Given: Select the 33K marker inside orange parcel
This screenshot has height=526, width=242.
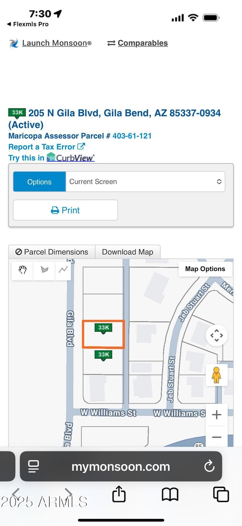Looking at the screenshot, I should click(x=104, y=328).
